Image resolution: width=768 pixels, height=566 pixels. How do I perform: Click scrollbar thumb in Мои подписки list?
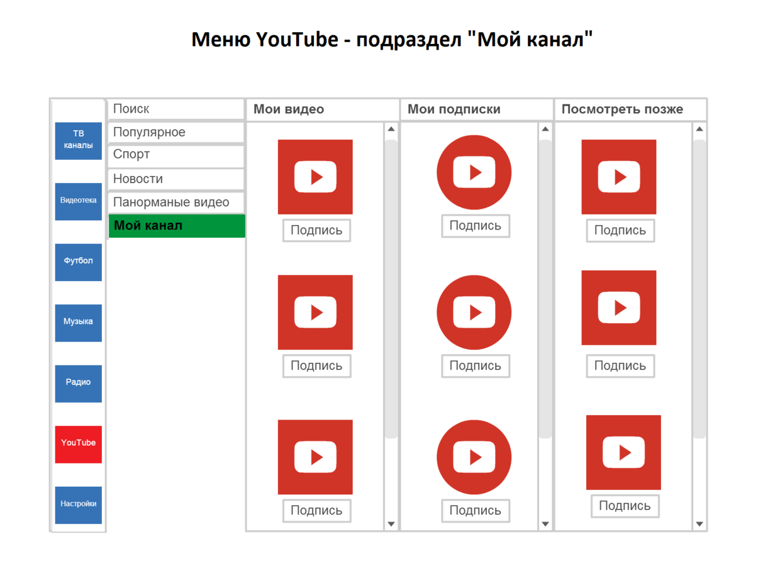coord(545,289)
